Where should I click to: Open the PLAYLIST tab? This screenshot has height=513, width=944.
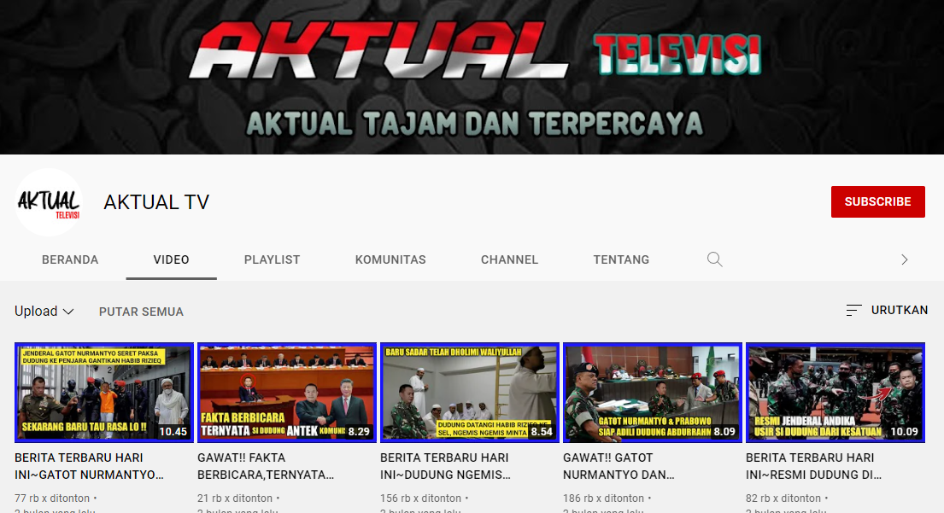[272, 259]
